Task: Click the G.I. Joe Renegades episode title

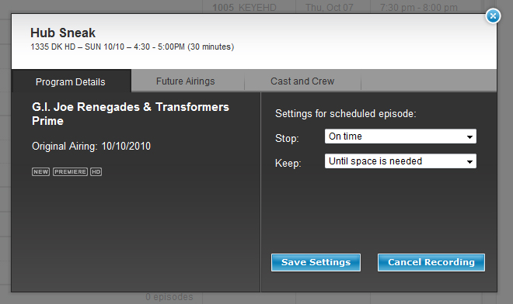Action: (131, 114)
